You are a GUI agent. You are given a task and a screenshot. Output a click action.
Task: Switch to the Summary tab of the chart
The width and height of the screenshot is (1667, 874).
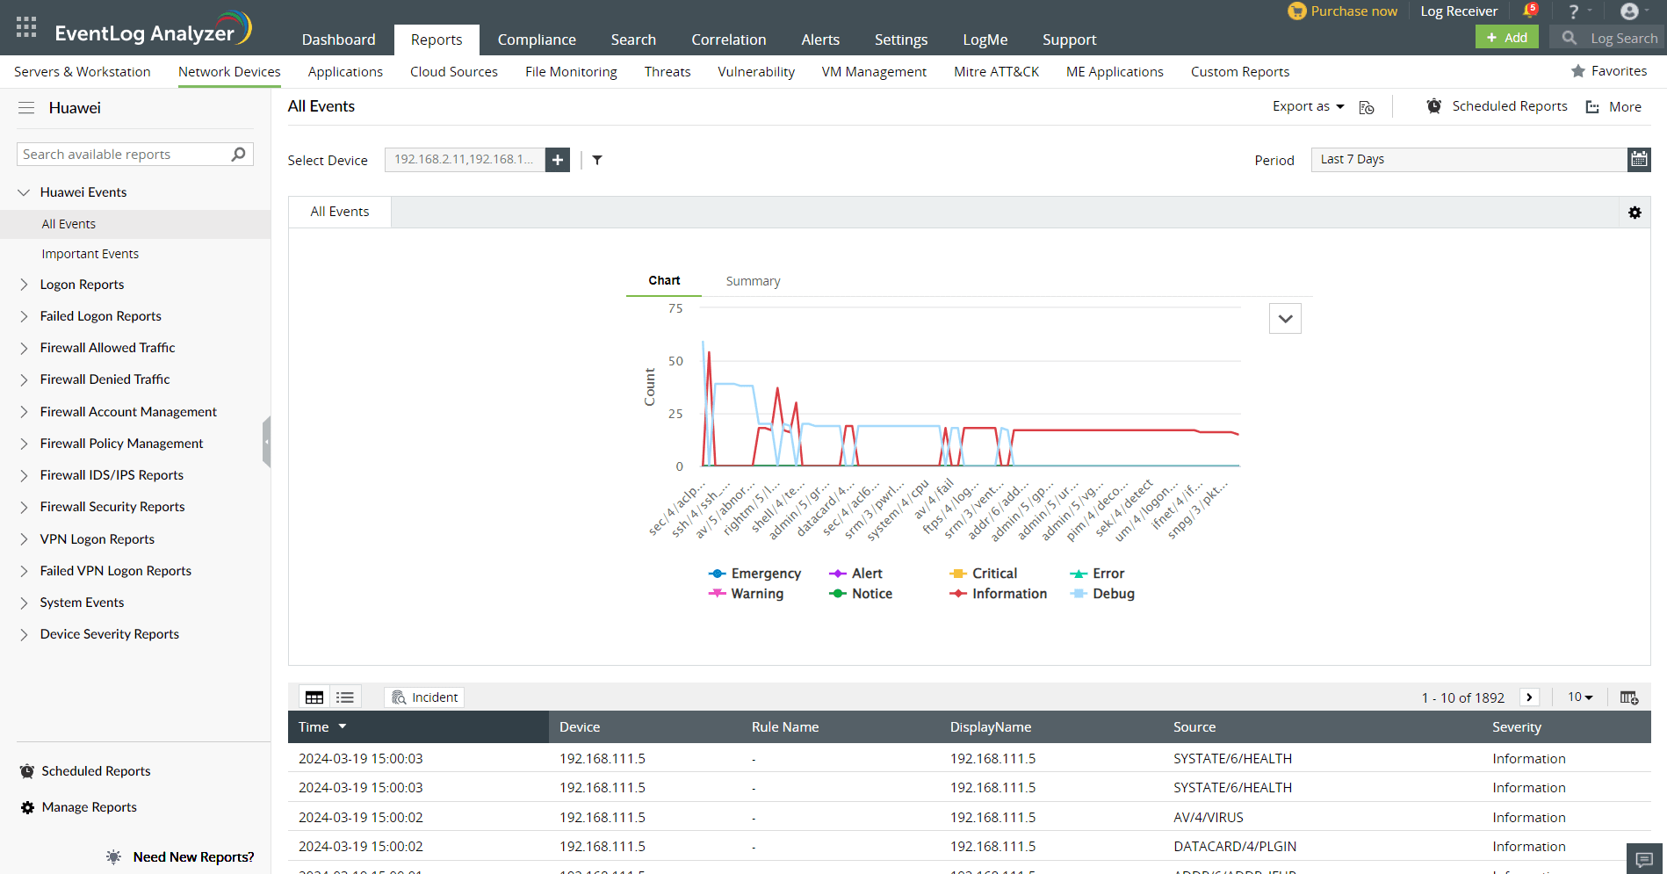pyautogui.click(x=753, y=280)
